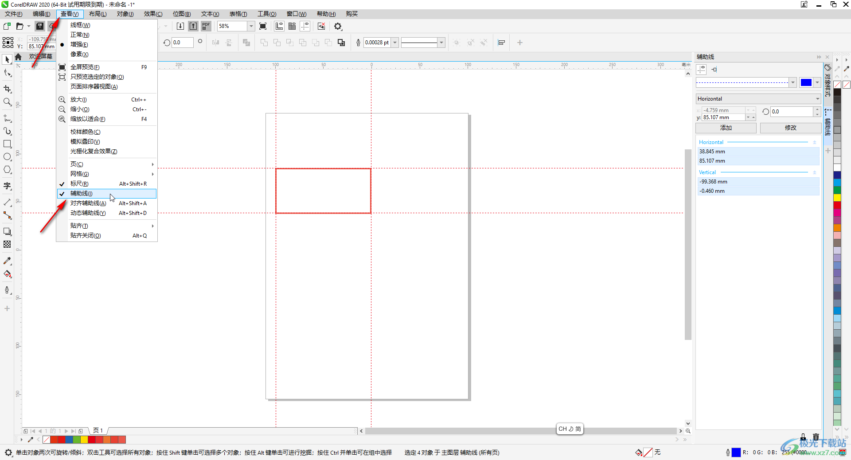This screenshot has width=851, height=460.
Task: Open the Options gear icon
Action: tap(338, 26)
